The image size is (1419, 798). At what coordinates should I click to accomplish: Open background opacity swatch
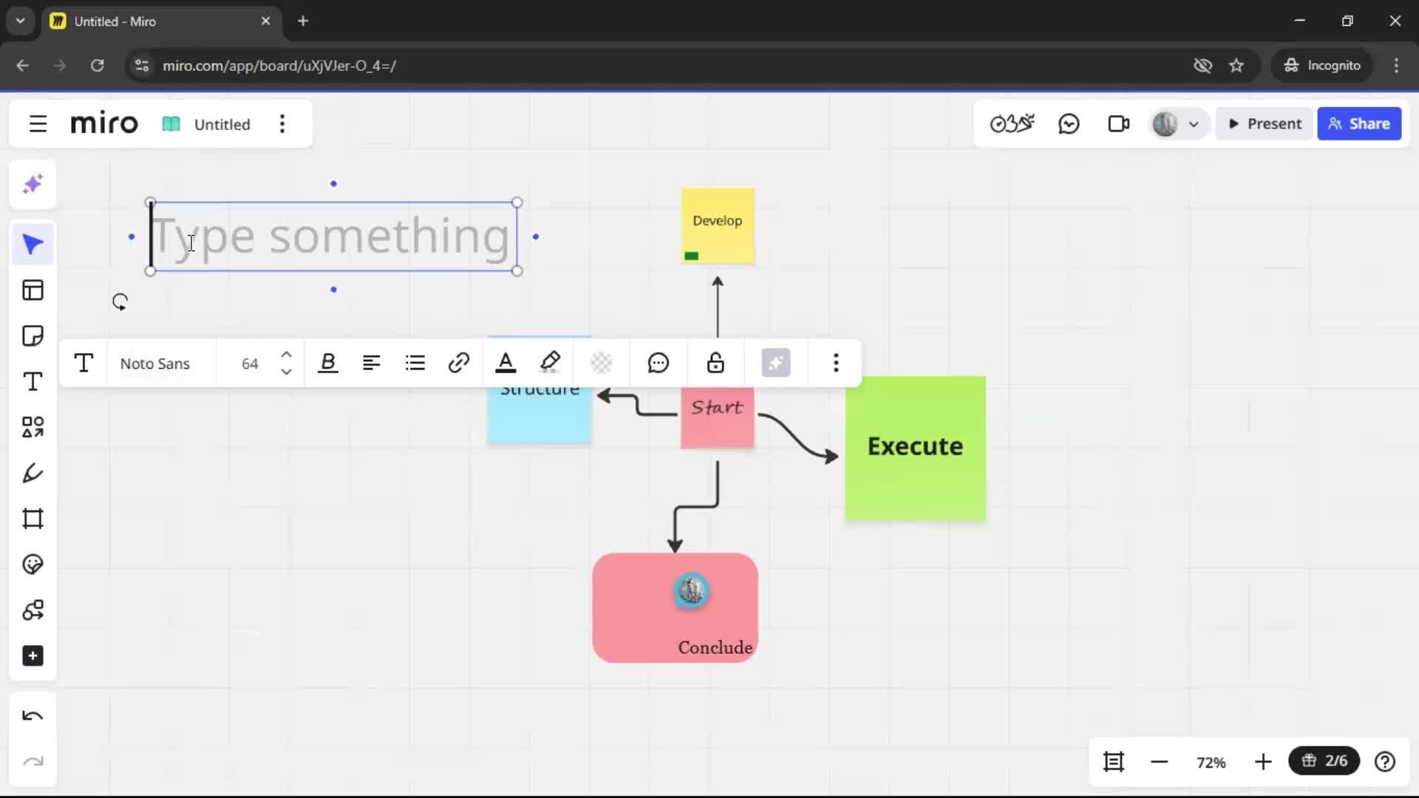pos(602,364)
